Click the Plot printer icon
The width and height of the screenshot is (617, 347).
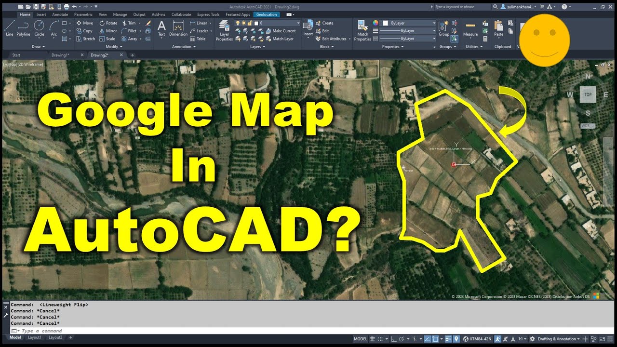(x=66, y=7)
